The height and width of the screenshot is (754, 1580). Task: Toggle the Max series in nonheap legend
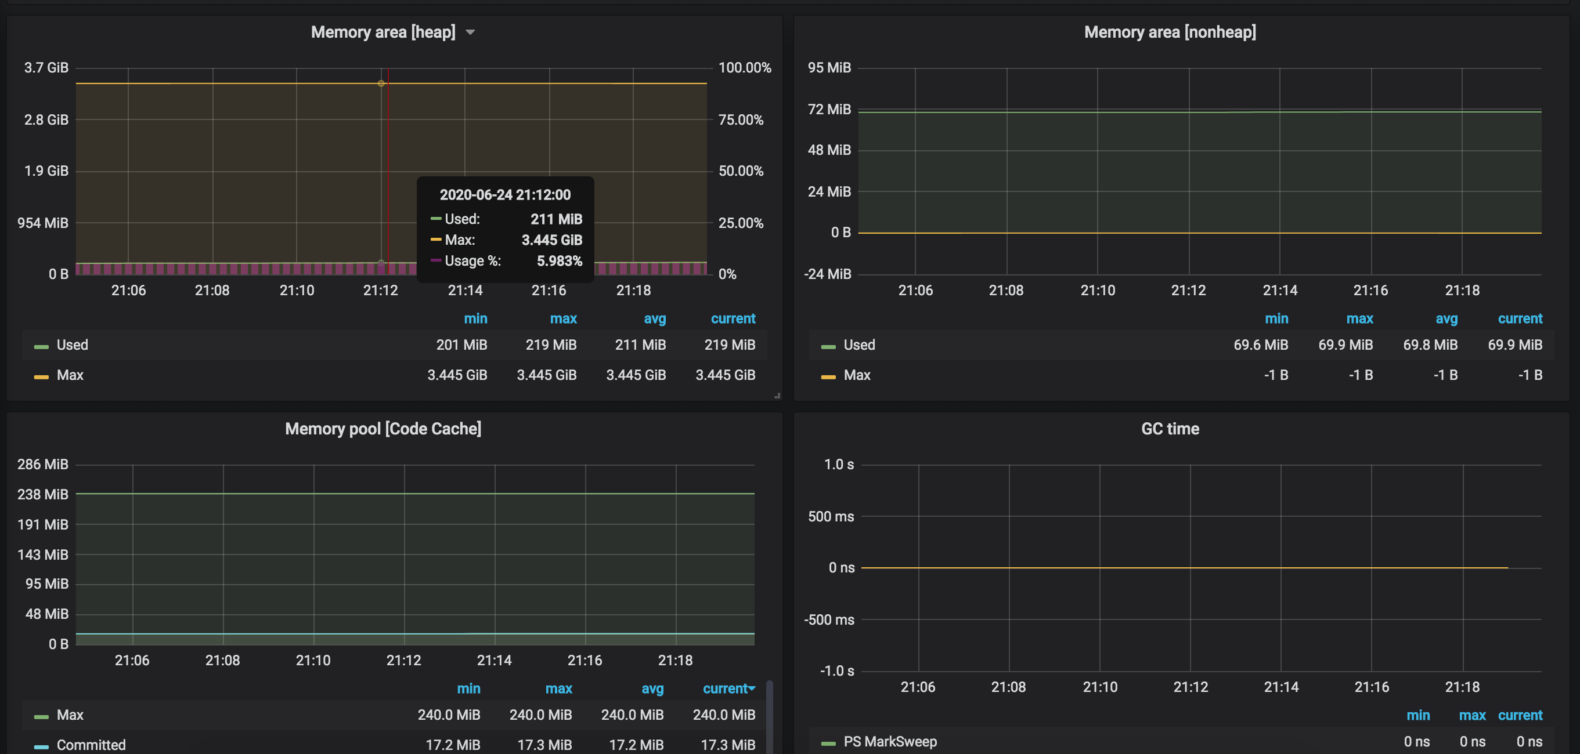click(857, 375)
